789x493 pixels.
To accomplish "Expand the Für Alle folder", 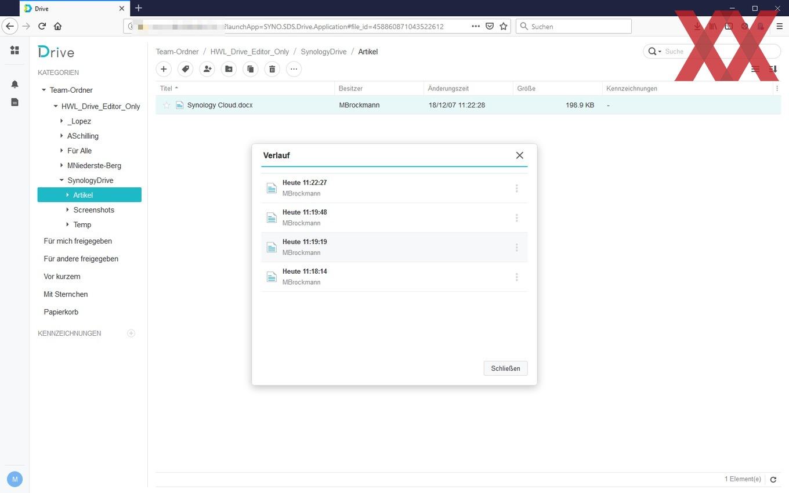I will [x=61, y=151].
